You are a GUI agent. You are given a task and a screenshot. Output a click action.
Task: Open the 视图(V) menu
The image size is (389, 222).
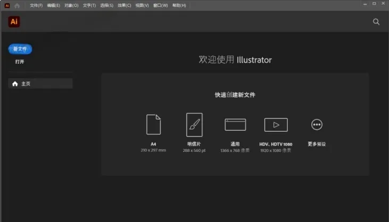coord(142,5)
